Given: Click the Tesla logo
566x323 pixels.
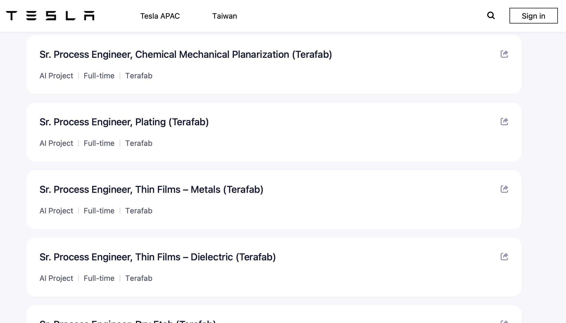Looking at the screenshot, I should click(x=50, y=16).
